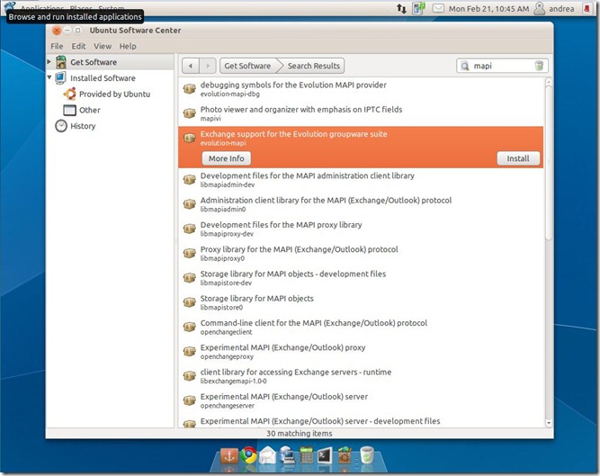The width and height of the screenshot is (600, 476).
Task: Select Provided by Ubuntu in the sidebar
Action: point(113,94)
